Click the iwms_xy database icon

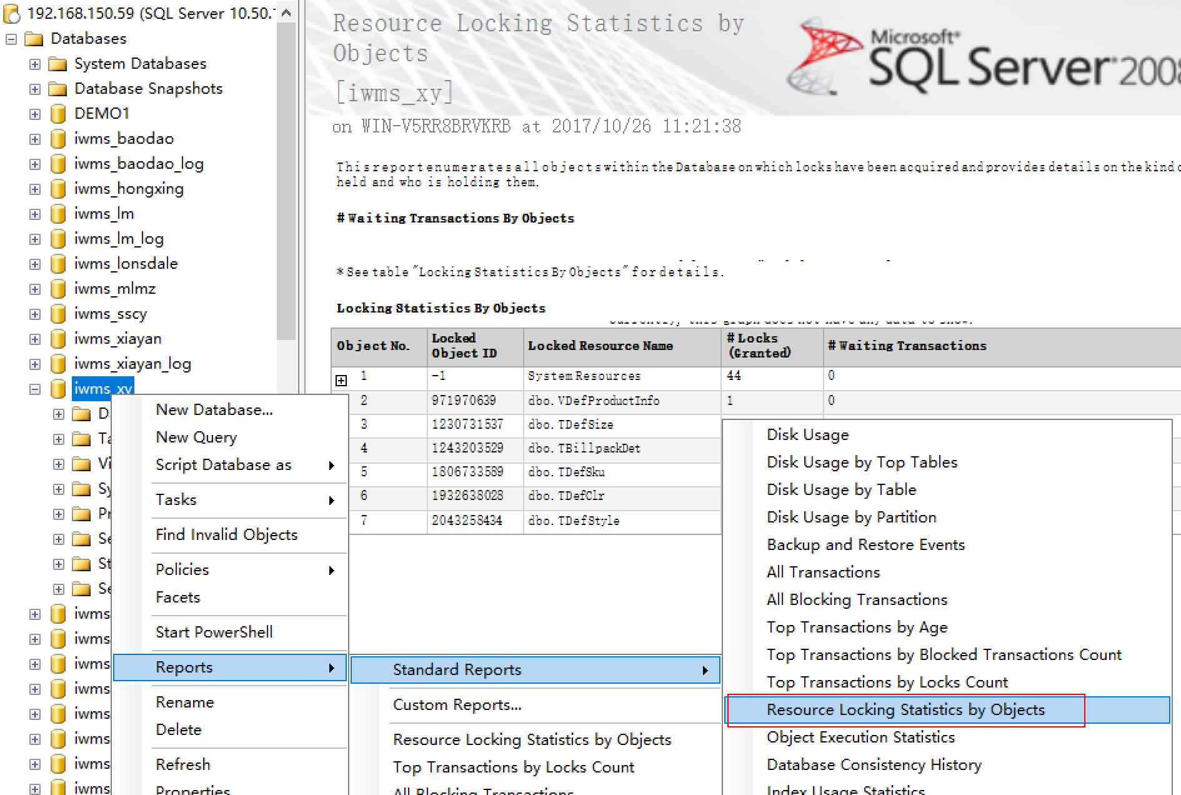pos(58,389)
